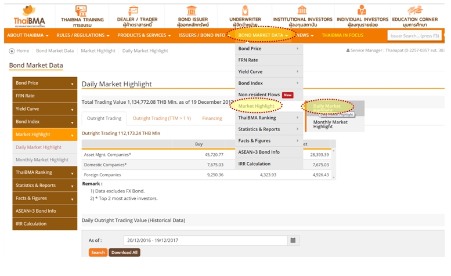
Task: Open the Education Corner icon
Action: point(415,11)
